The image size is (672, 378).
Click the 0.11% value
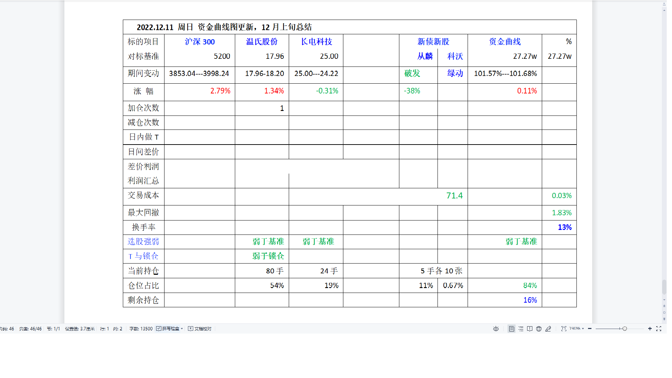click(x=527, y=91)
